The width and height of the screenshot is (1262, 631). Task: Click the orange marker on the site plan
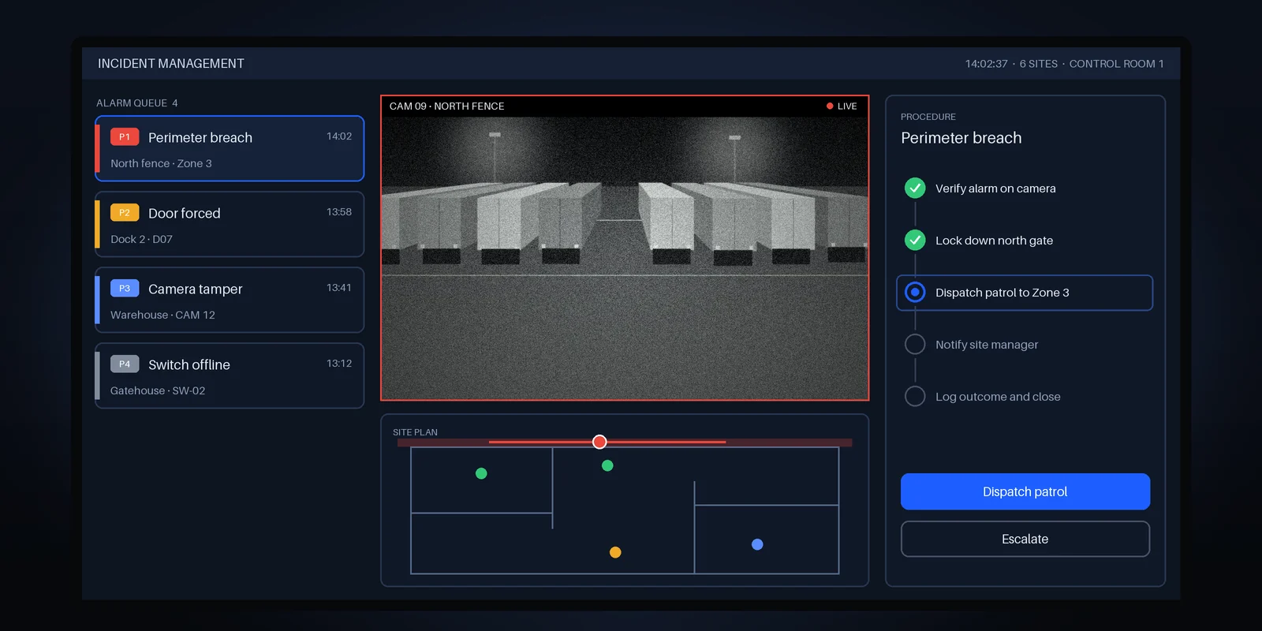[615, 552]
